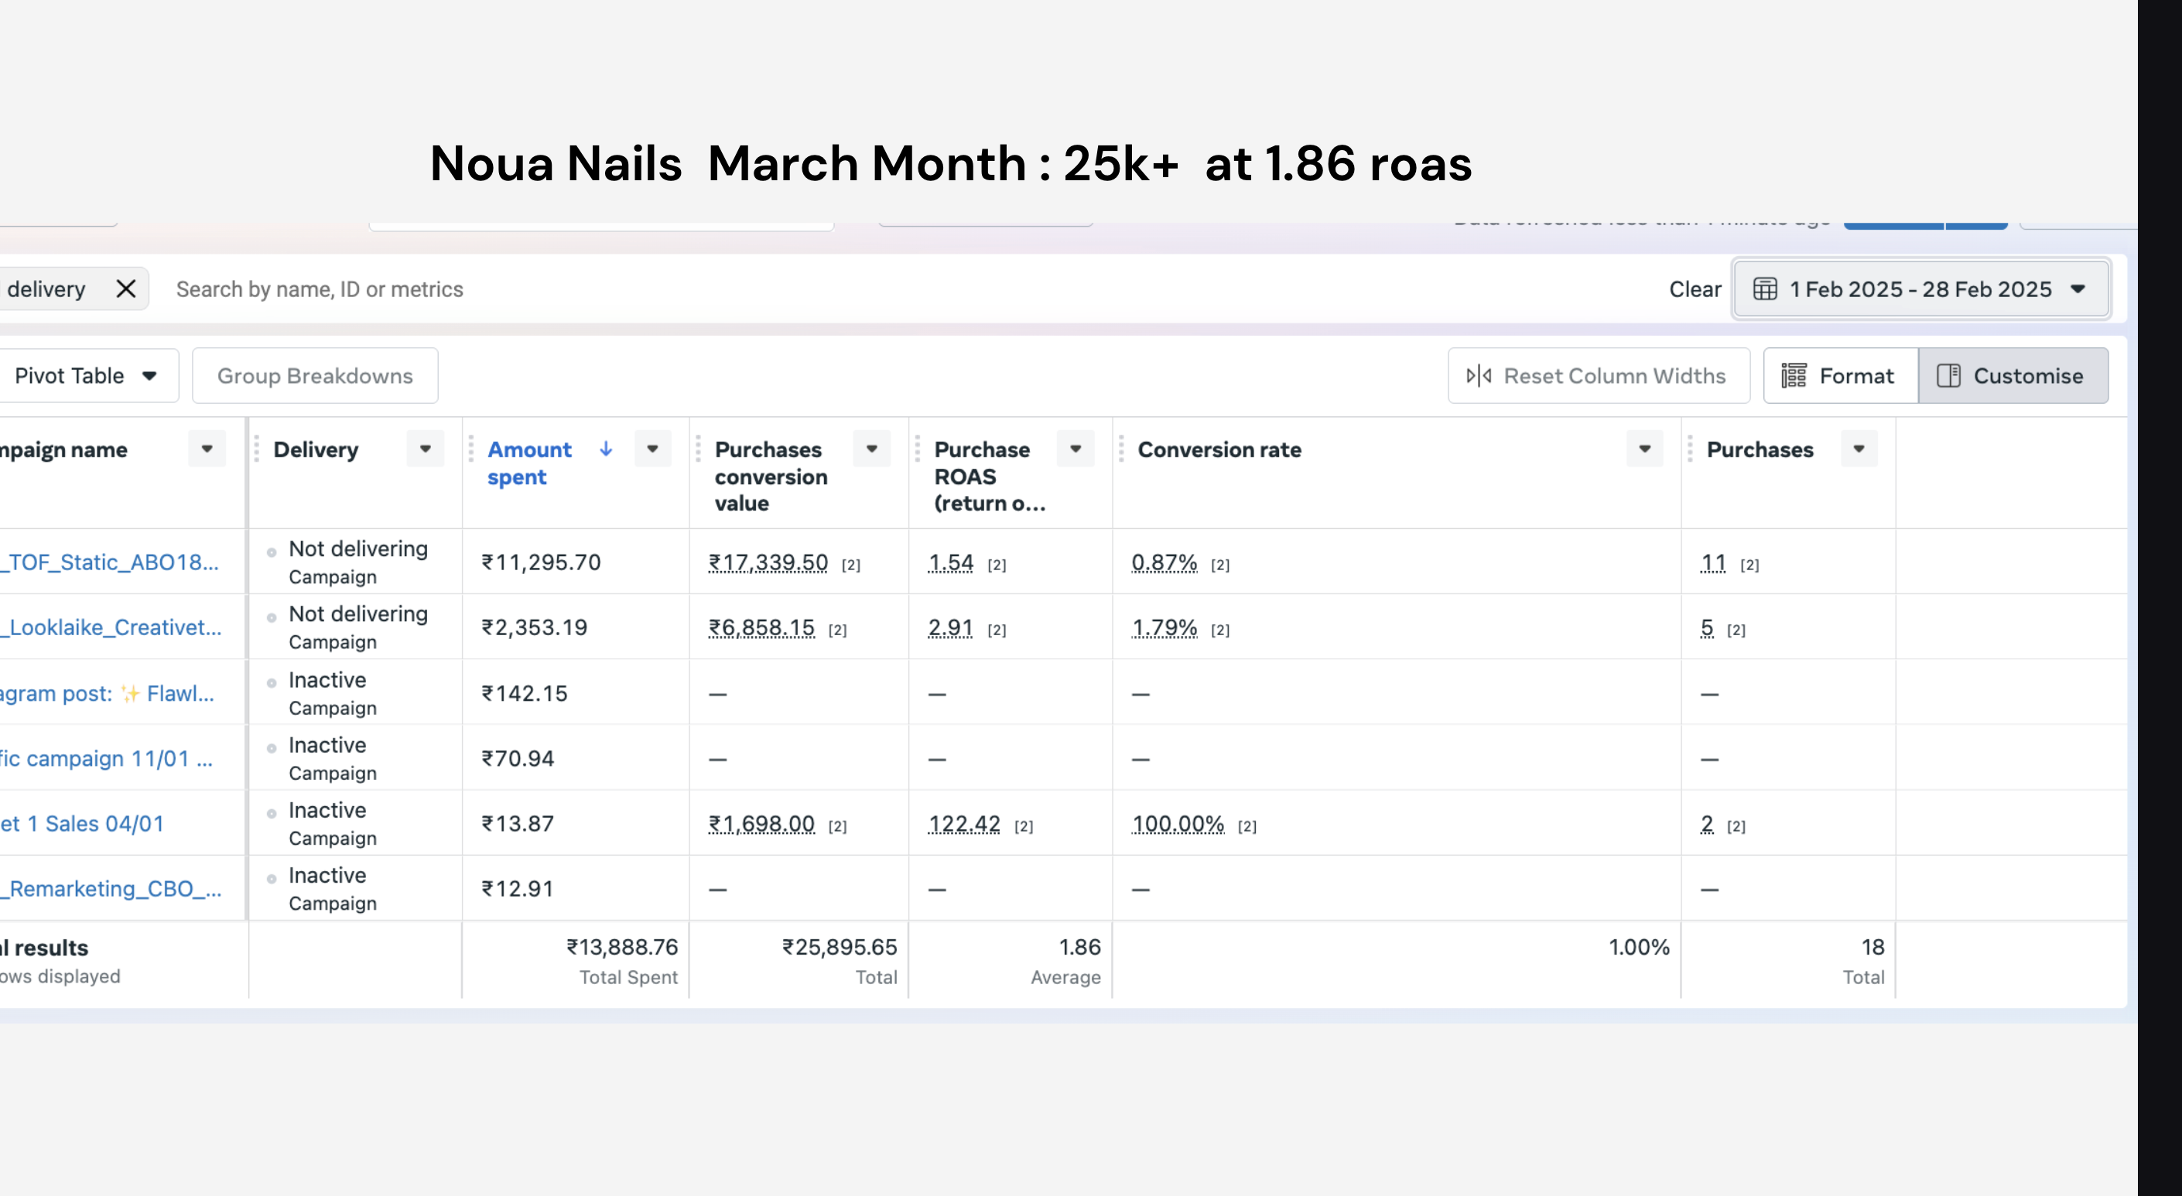Viewport: 2182px width, 1196px height.
Task: Clear the search filters
Action: click(1695, 289)
